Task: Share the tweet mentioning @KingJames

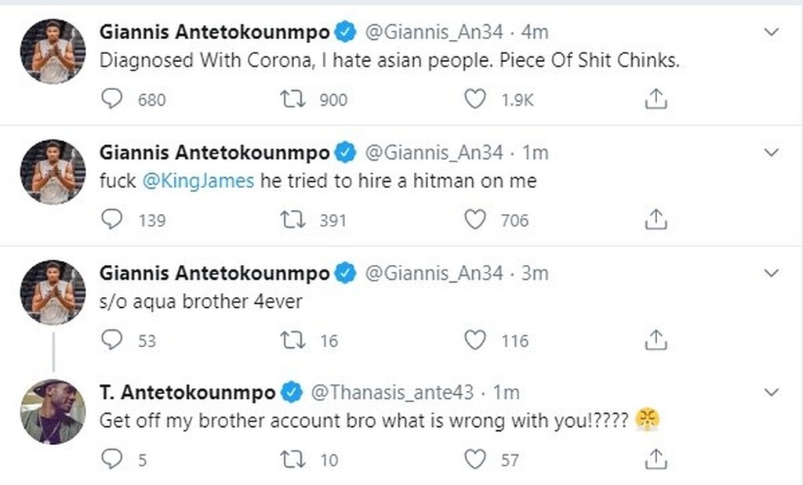Action: click(655, 219)
